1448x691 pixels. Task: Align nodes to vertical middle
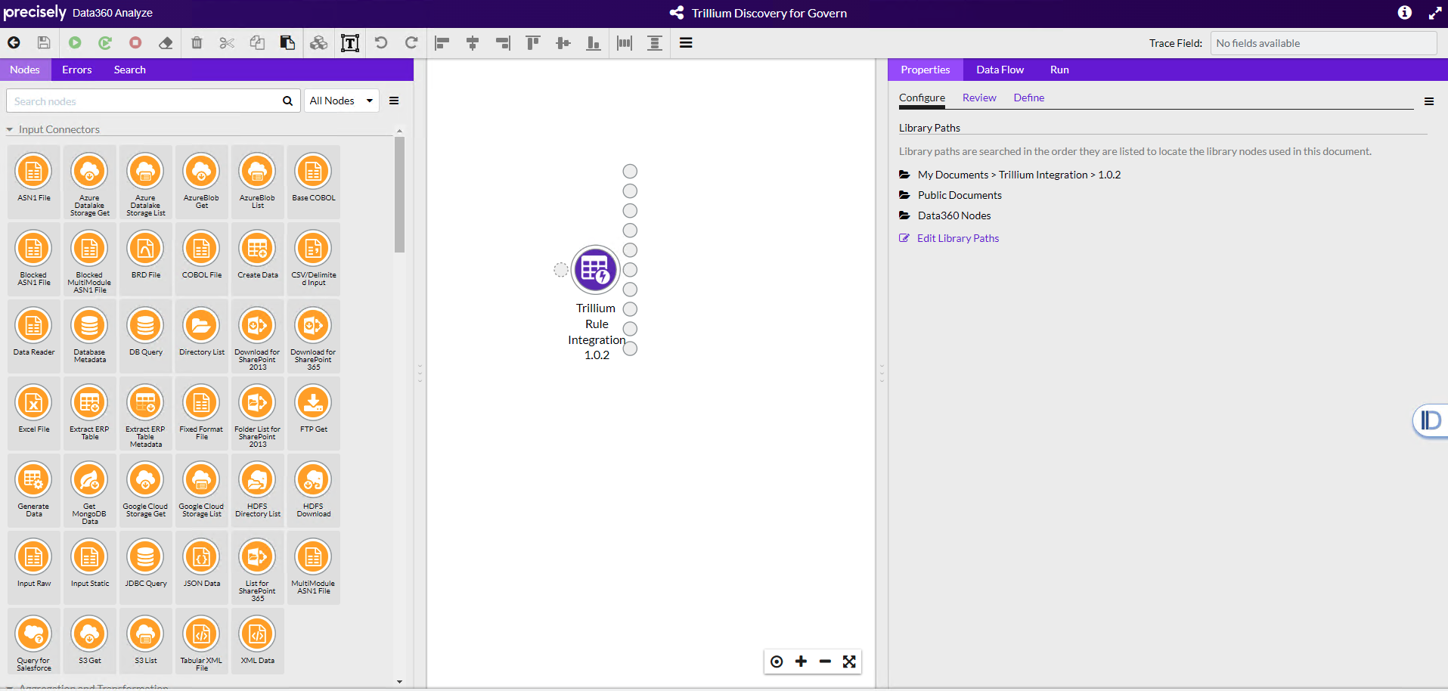click(563, 43)
